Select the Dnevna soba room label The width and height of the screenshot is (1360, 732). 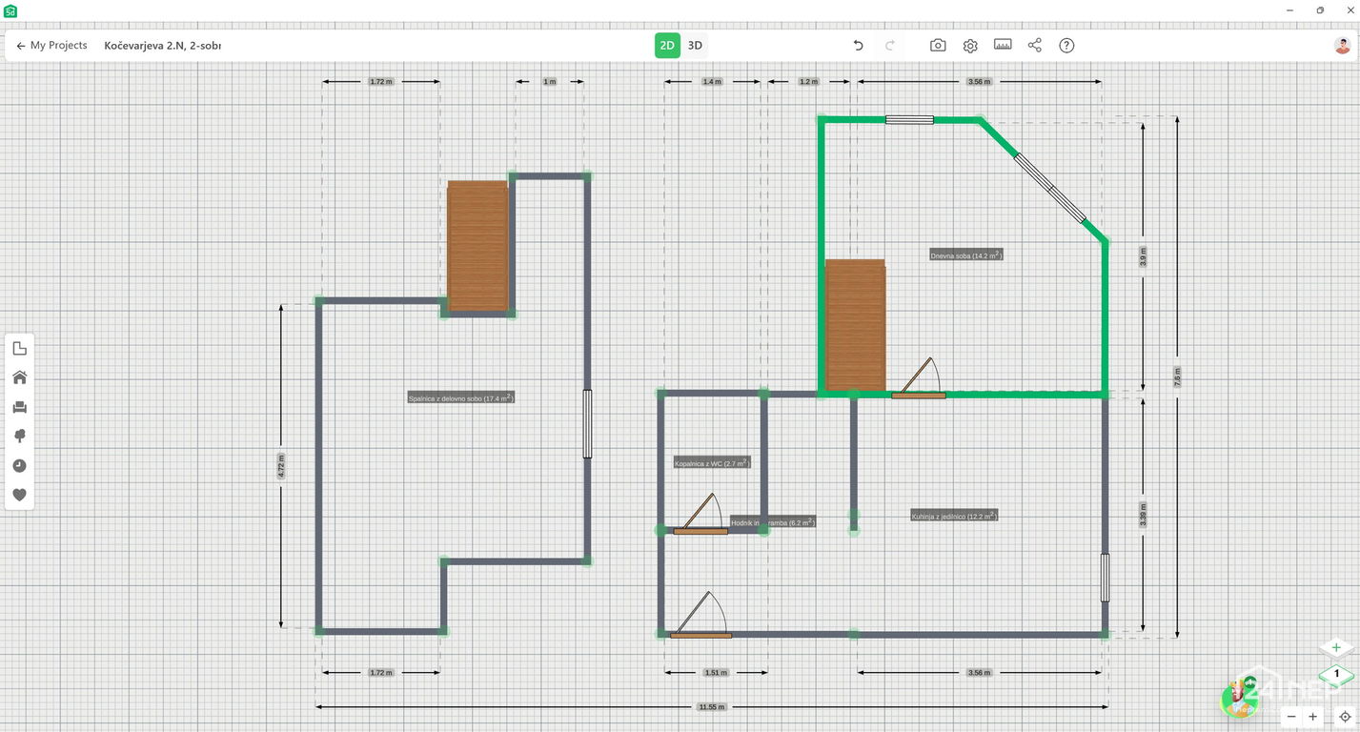click(x=965, y=255)
